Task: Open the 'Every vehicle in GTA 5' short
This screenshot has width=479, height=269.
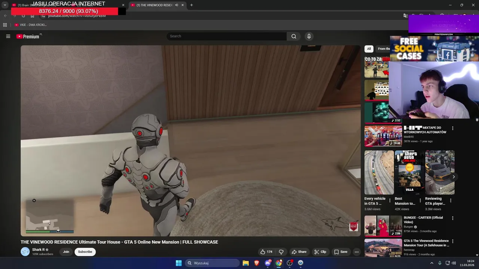Action: click(379, 173)
